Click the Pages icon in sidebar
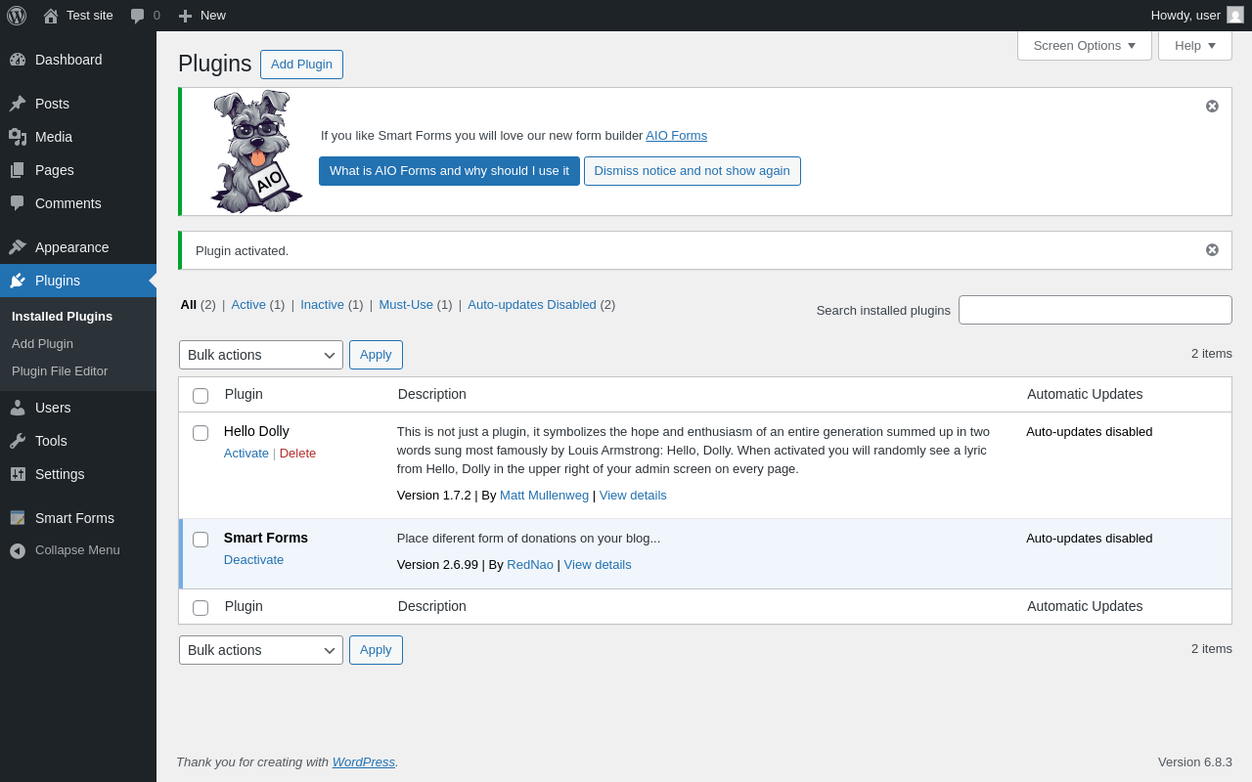The image size is (1252, 782). pyautogui.click(x=18, y=170)
